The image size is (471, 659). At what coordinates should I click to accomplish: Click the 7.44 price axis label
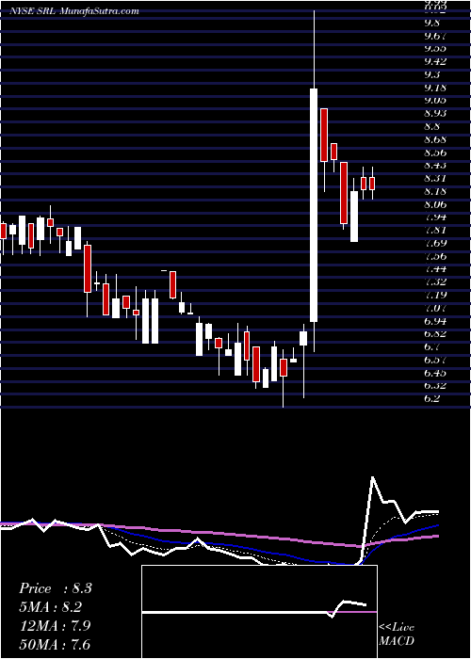pos(435,269)
